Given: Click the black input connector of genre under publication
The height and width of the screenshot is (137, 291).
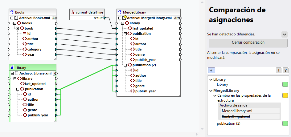Looking at the screenshot, I should click(x=117, y=54).
